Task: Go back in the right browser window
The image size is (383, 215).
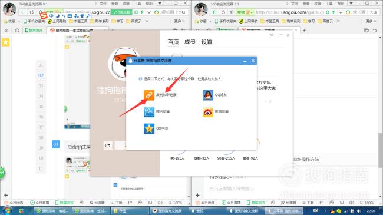Action: pos(214,12)
